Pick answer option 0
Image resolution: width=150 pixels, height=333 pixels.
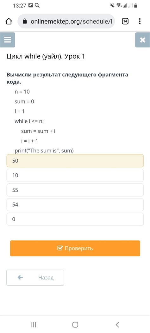75,219
